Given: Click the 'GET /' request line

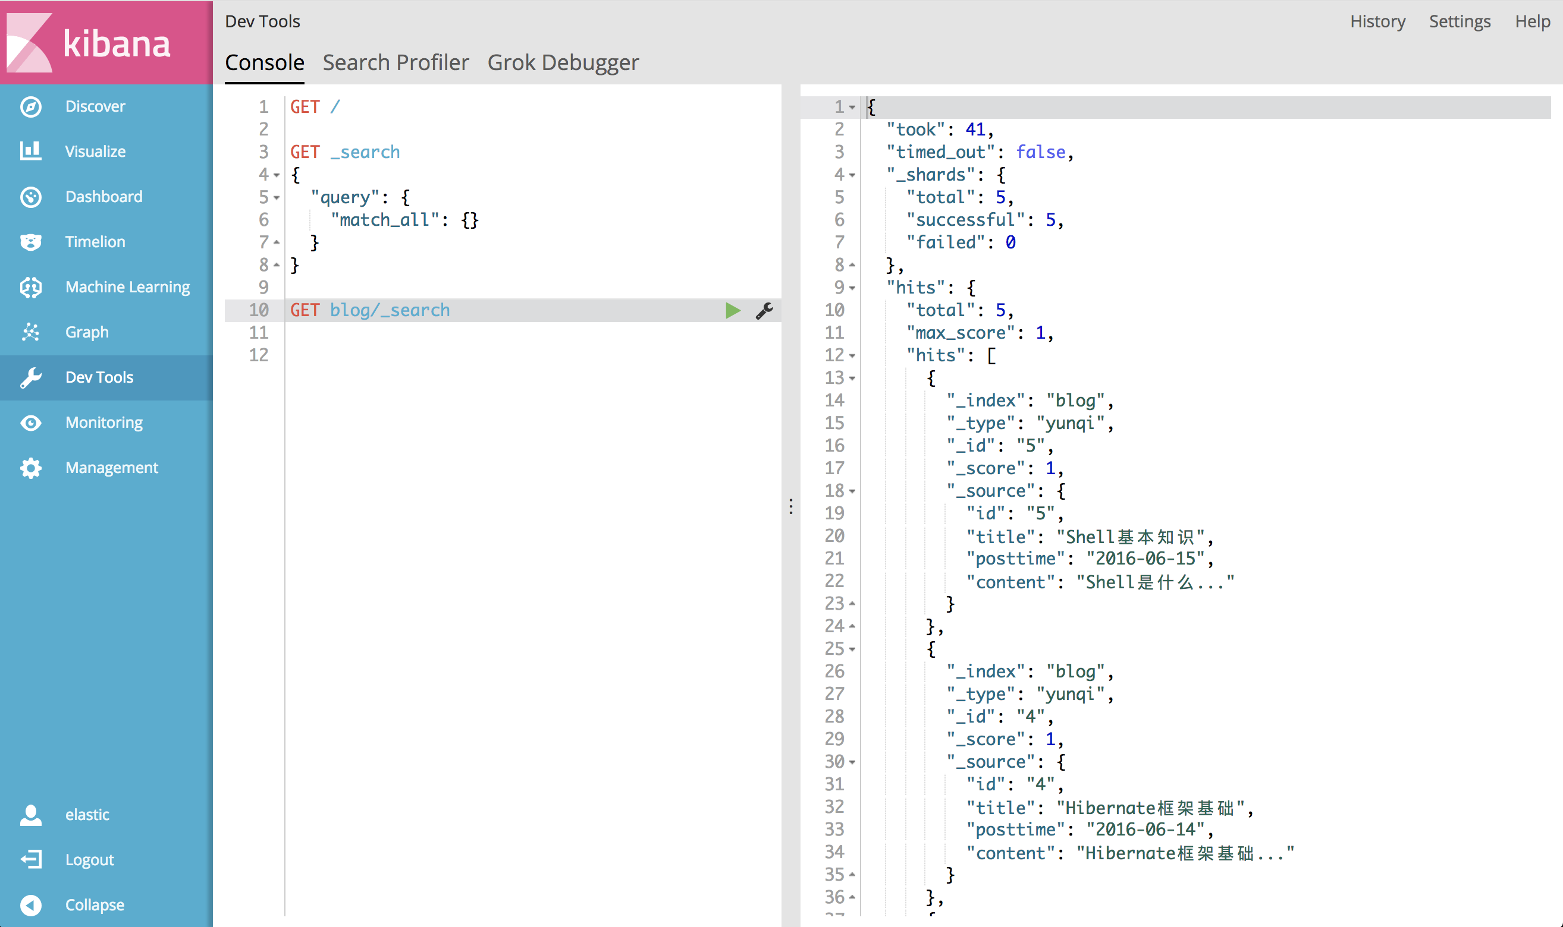Looking at the screenshot, I should (315, 108).
